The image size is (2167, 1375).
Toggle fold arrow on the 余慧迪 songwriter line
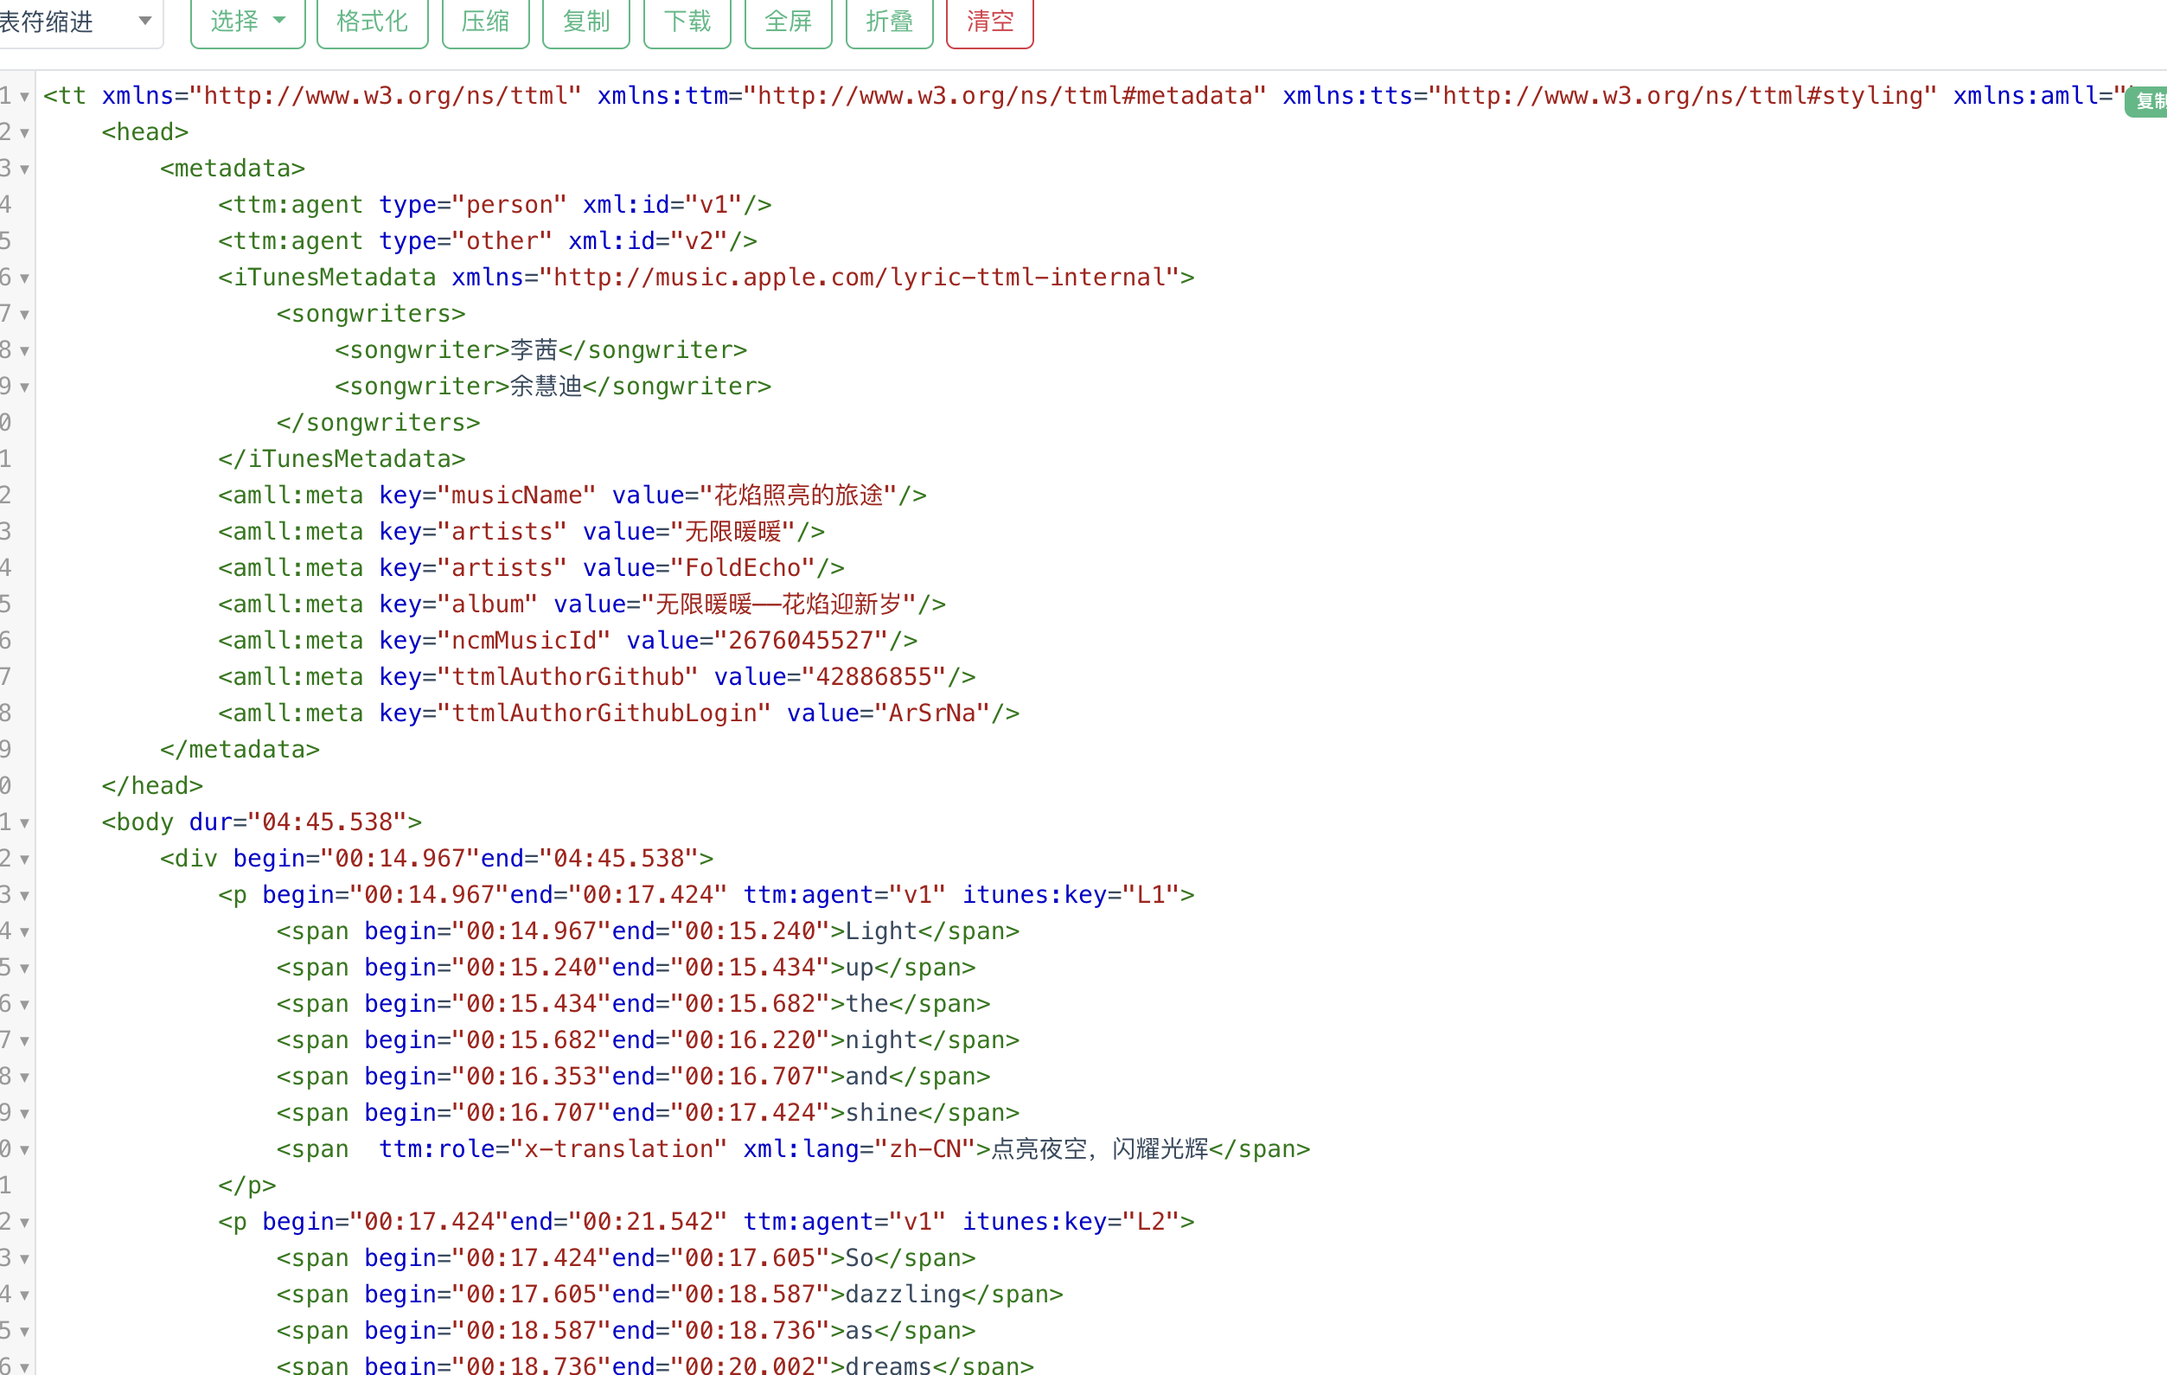[x=24, y=387]
